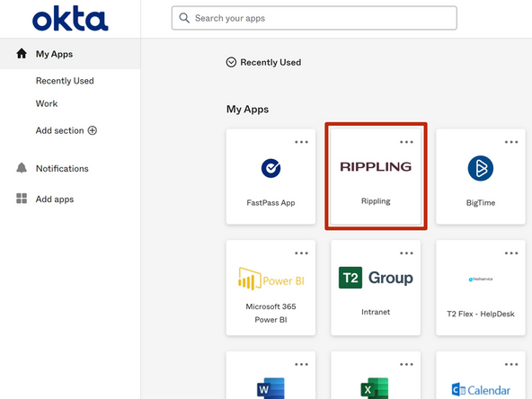Go to Work section in sidebar
The image size is (532, 399).
click(47, 103)
